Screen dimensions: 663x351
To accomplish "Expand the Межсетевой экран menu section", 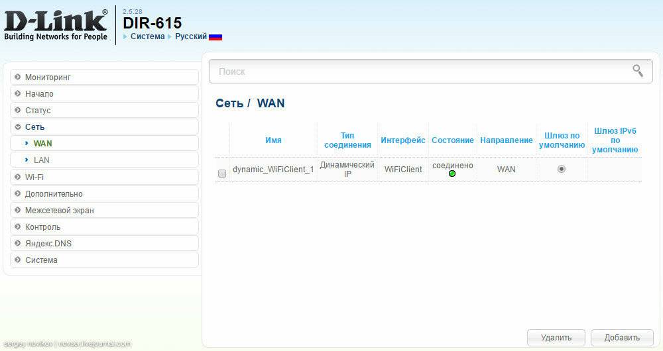I will [x=104, y=211].
